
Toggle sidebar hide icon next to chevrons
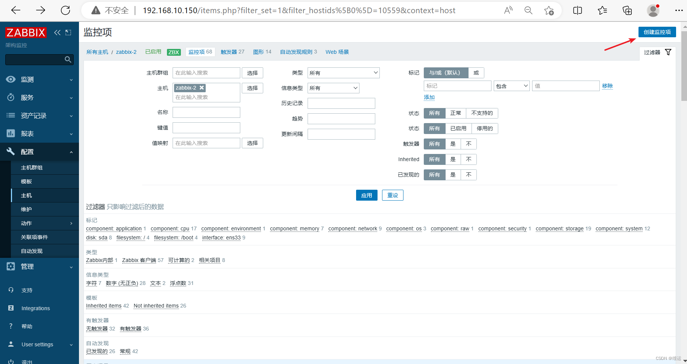(x=68, y=32)
